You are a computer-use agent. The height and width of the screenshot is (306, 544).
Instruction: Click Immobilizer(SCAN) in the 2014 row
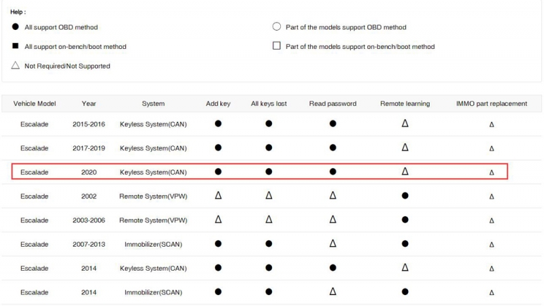click(x=153, y=292)
